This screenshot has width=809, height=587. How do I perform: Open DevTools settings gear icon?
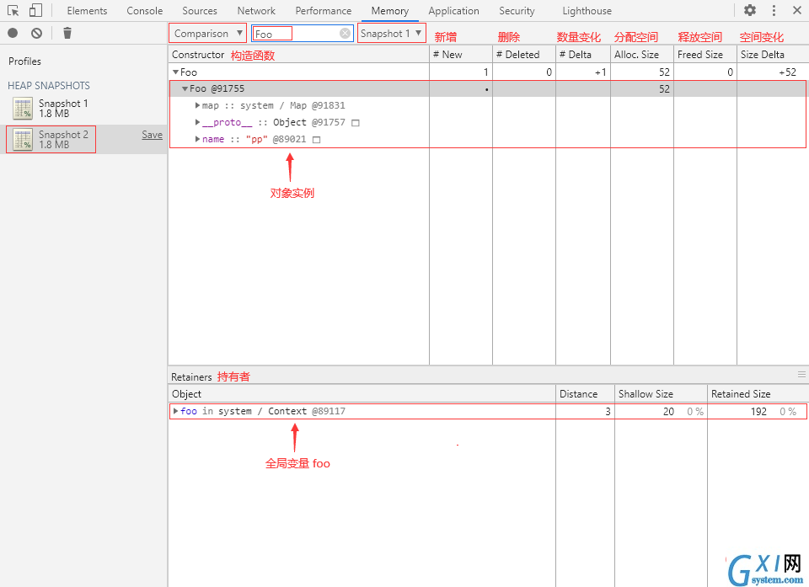tap(750, 10)
